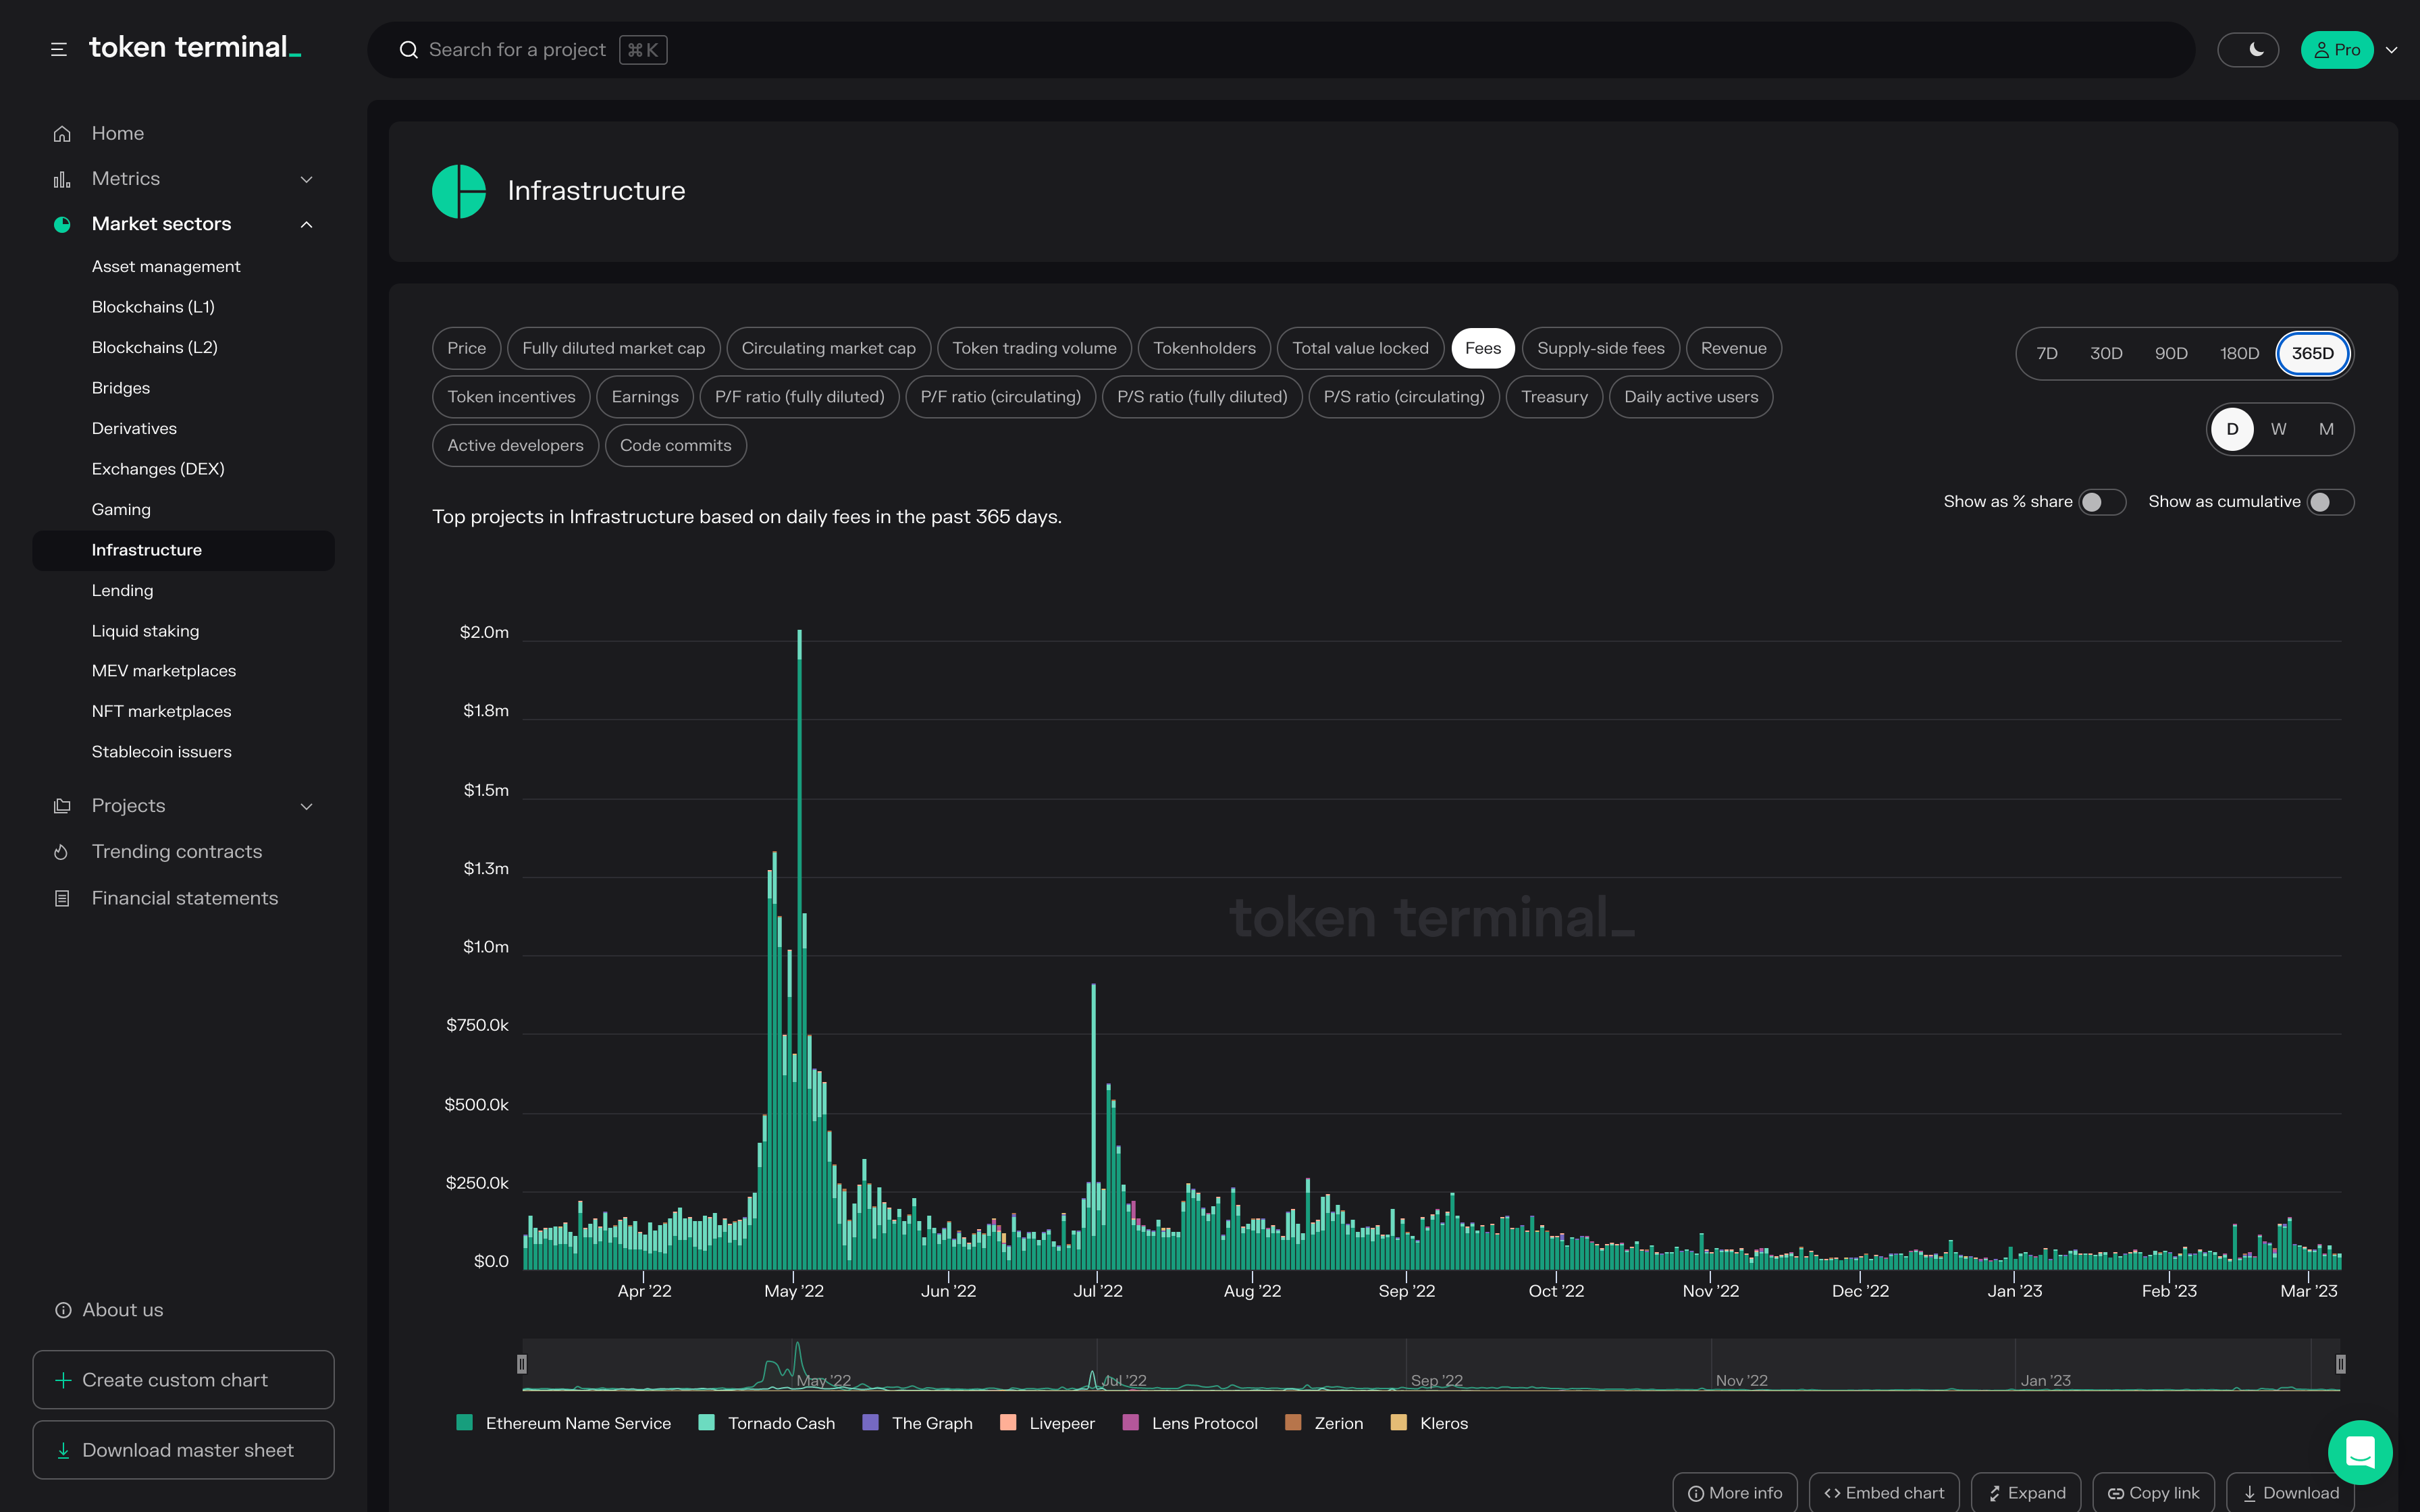The width and height of the screenshot is (2420, 1512).
Task: Click the Financial statements document icon
Action: [x=62, y=899]
